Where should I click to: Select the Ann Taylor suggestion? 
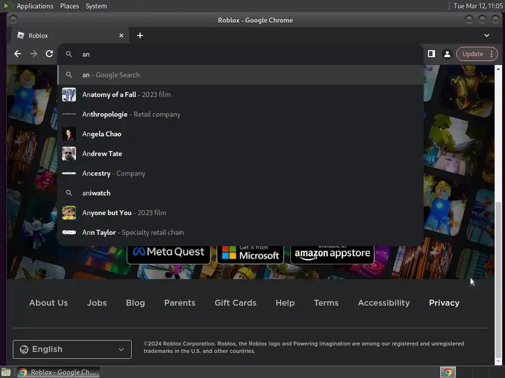[240, 232]
